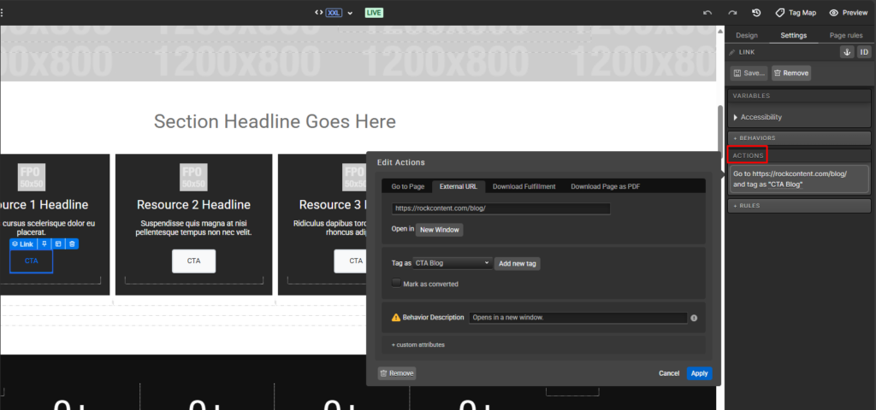The height and width of the screenshot is (410, 876).
Task: Click the Link layers label on element toolbar
Action: 23,243
